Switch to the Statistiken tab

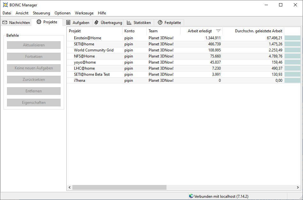pyautogui.click(x=139, y=22)
